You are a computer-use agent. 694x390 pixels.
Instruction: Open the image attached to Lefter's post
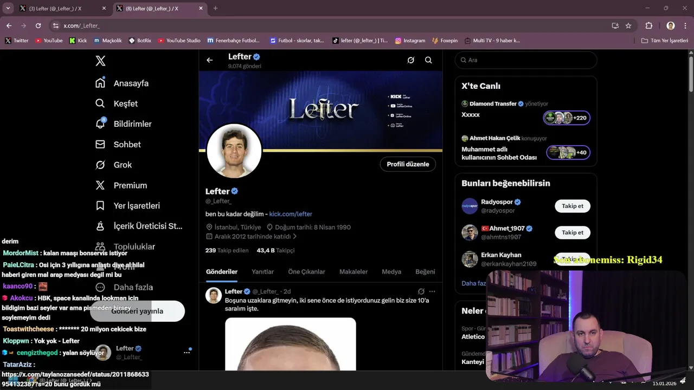291,344
